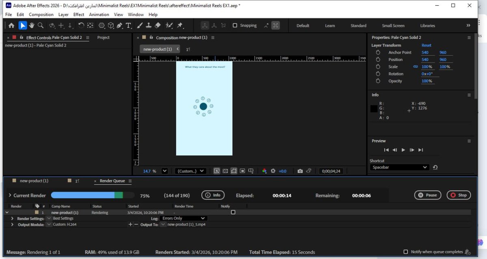Toggle the transparency grid in viewer

pyautogui.click(x=225, y=171)
